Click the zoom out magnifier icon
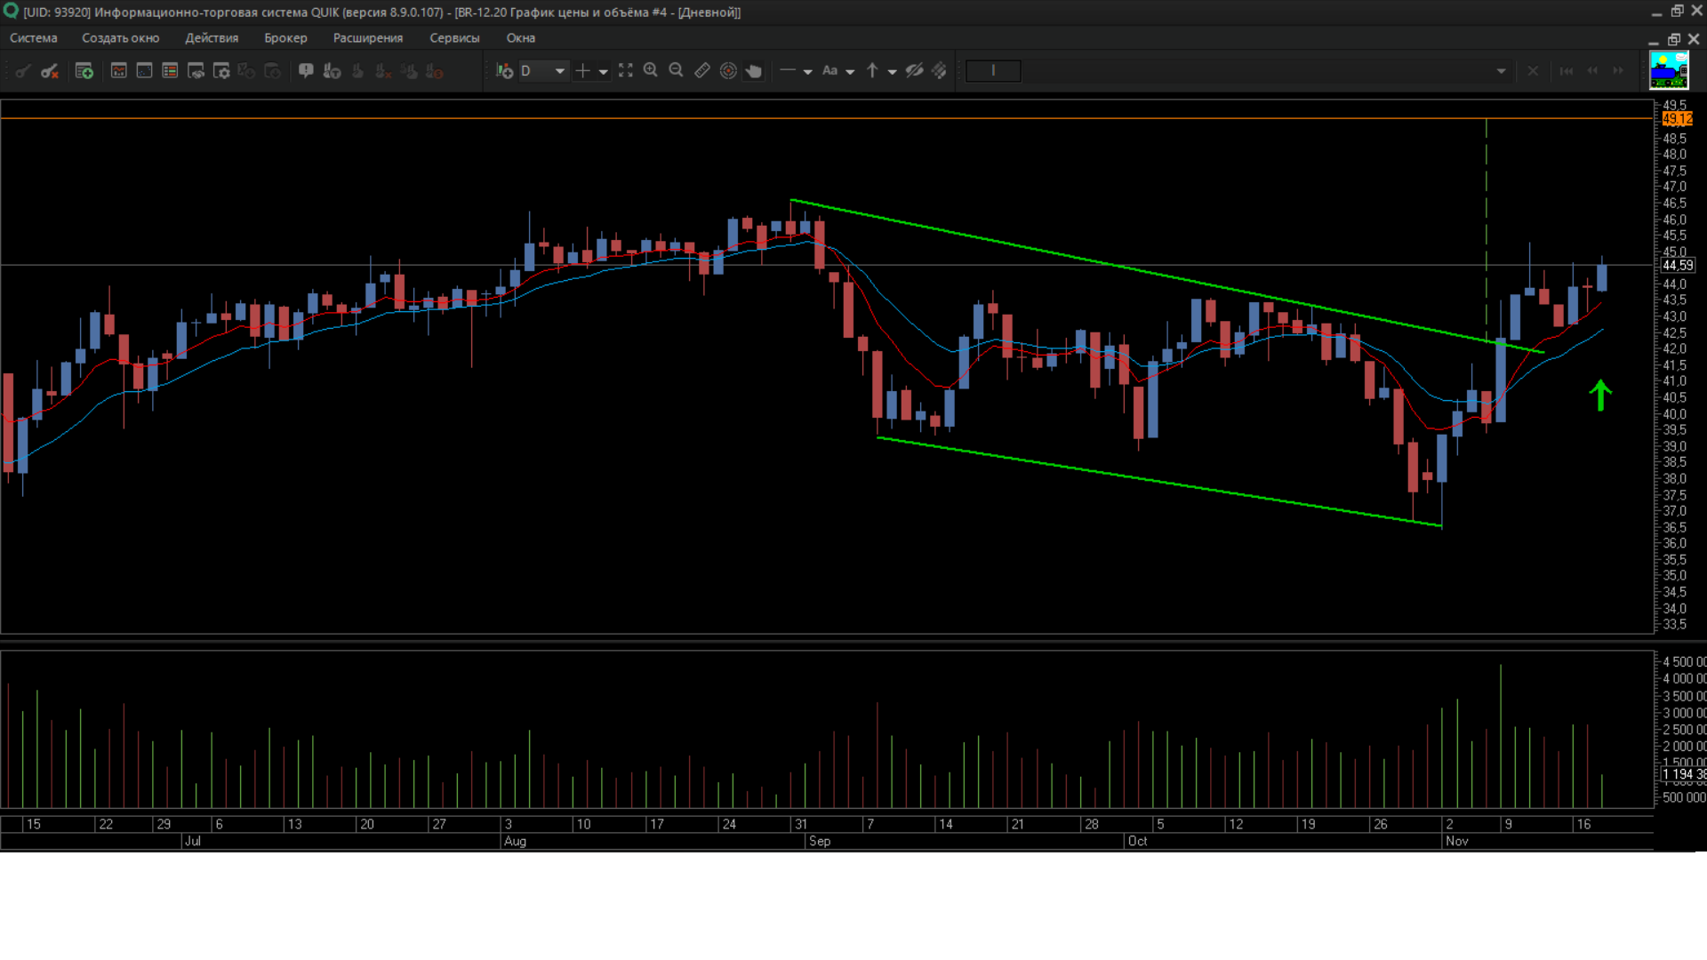 coord(676,71)
